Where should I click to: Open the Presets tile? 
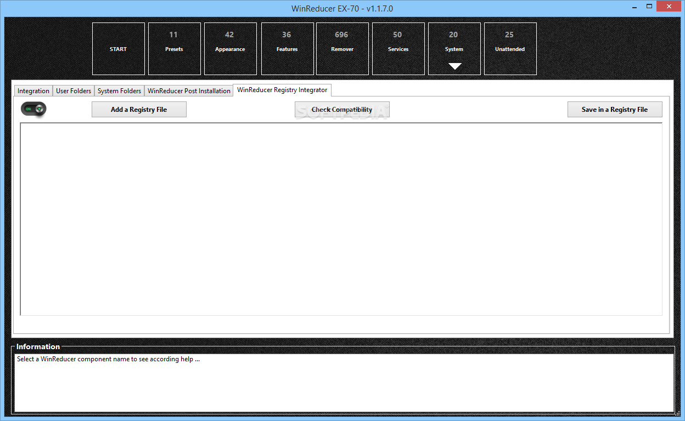tap(175, 49)
